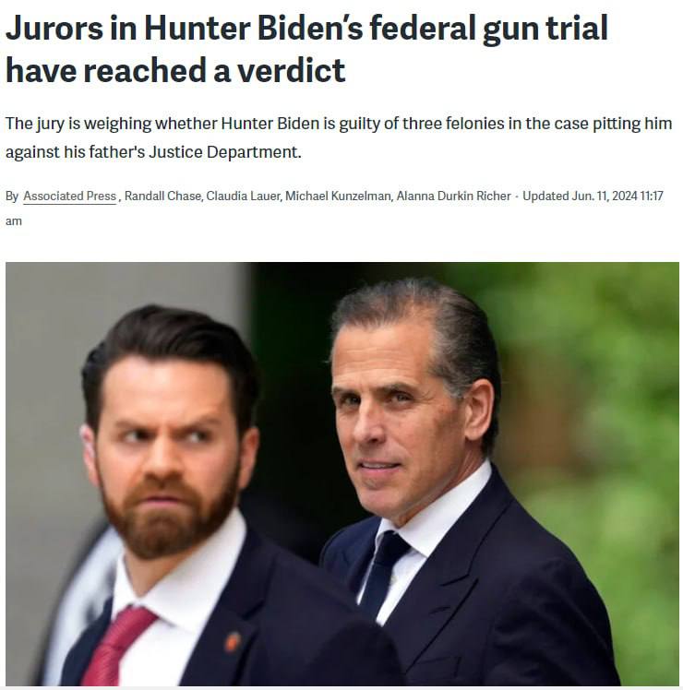This screenshot has height=690, width=683.
Task: Click the "By" label before the authors
Action: 12,196
